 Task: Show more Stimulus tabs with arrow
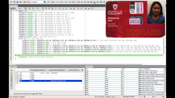tap(83, 70)
